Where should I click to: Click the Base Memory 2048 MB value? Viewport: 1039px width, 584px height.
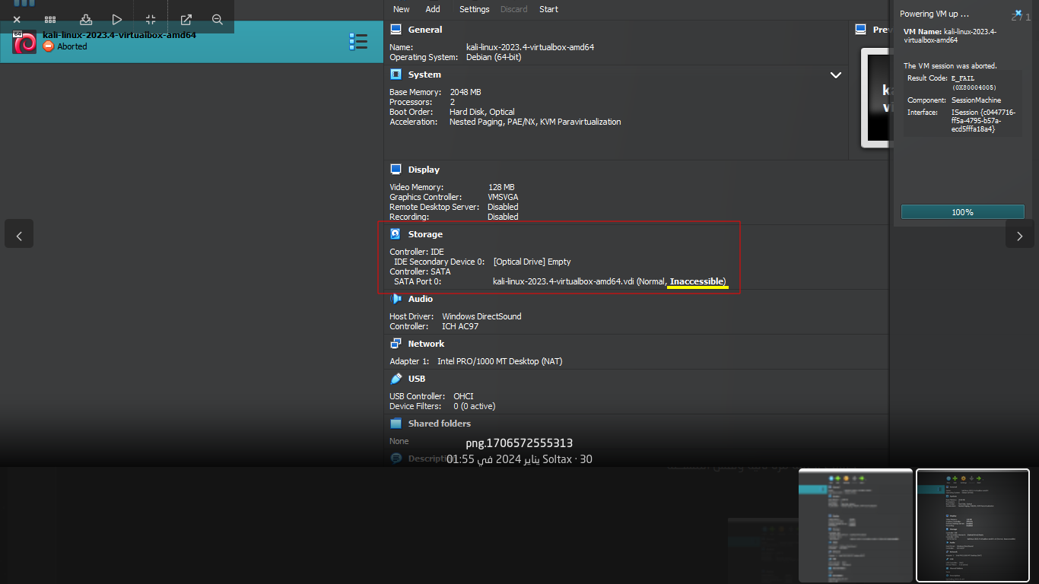tap(465, 92)
